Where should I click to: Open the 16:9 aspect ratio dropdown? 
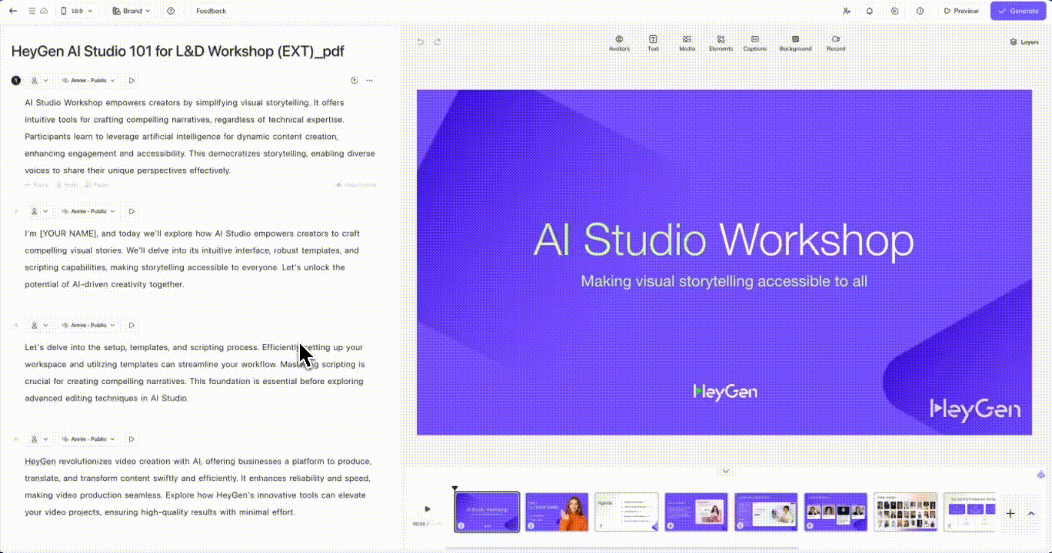(x=77, y=11)
